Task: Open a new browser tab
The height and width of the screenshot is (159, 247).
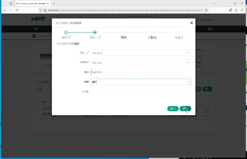Action: 54,3
